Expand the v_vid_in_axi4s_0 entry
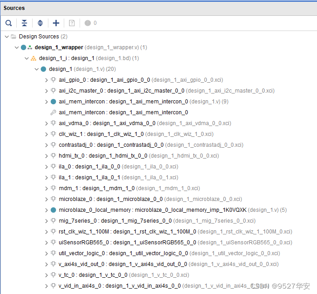This screenshot has height=294, width=317. coord(46,286)
